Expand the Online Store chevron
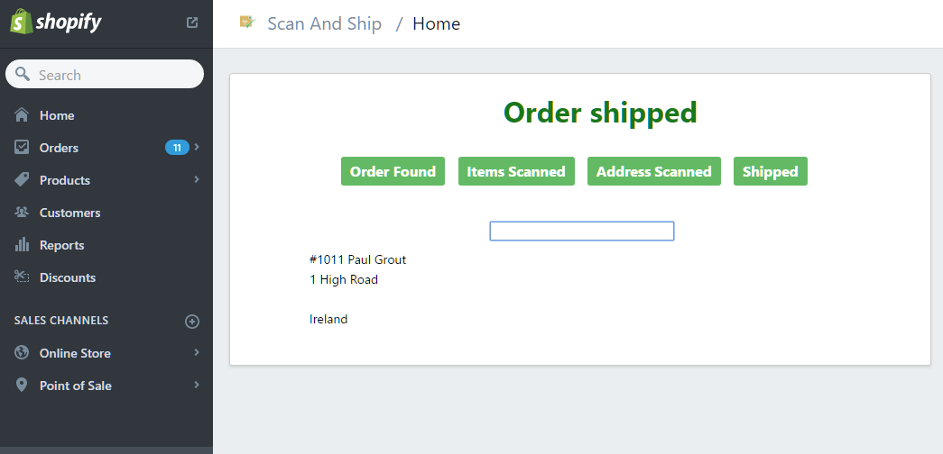943x454 pixels. click(197, 352)
